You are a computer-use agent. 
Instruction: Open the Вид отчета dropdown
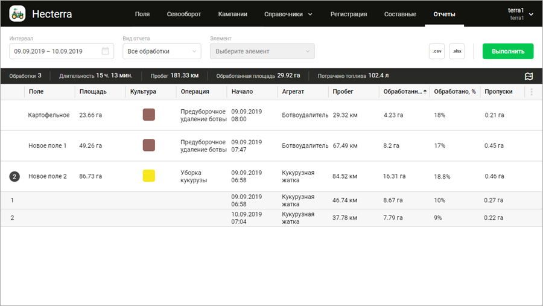162,51
